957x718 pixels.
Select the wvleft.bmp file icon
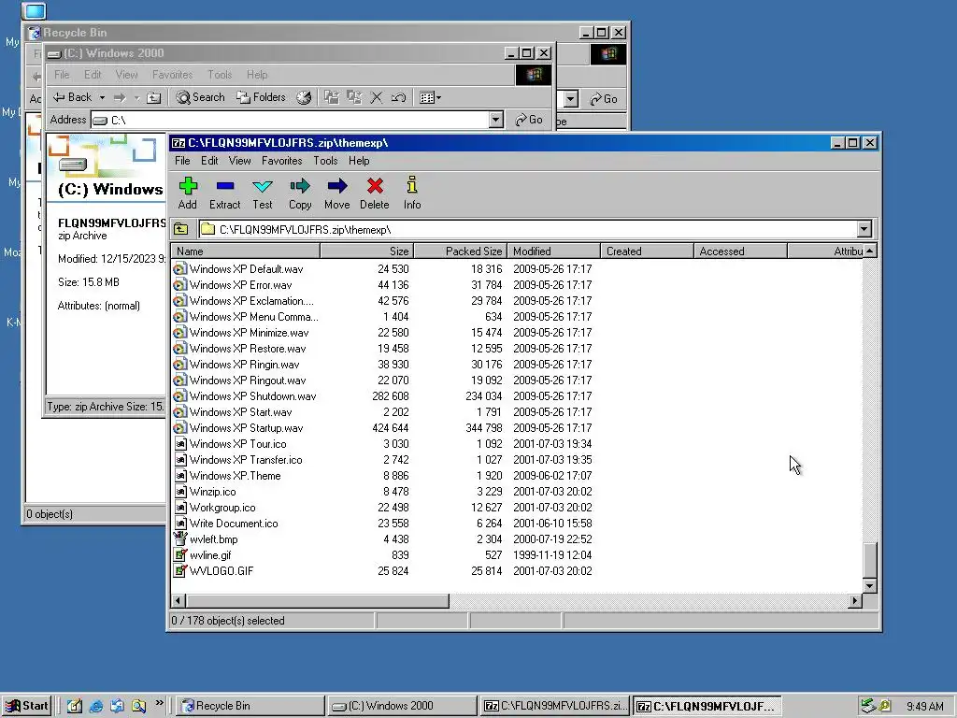[179, 539]
